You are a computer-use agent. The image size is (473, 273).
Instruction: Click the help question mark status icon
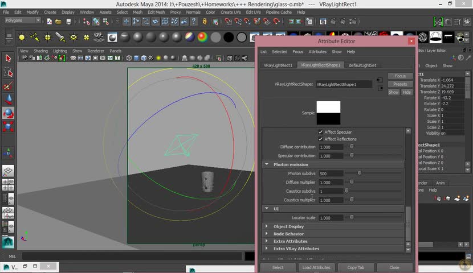[x=194, y=22]
